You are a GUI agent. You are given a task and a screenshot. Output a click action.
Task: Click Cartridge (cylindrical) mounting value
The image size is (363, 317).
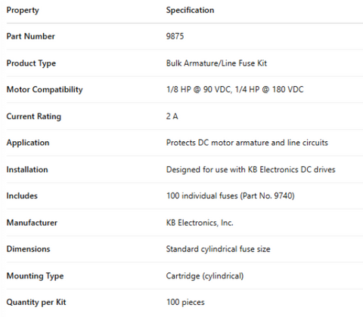pyautogui.click(x=205, y=276)
